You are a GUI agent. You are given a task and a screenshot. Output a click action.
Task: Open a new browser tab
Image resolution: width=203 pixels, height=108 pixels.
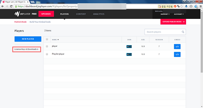(32, 2)
